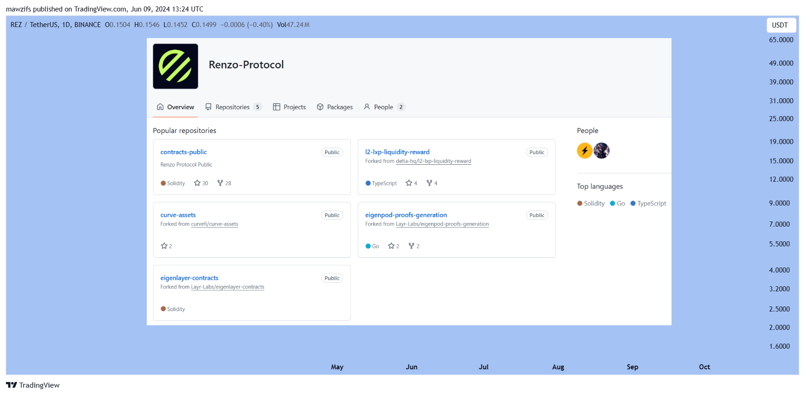
Task: Open the eigenlayer-contracts repository
Action: [x=189, y=278]
